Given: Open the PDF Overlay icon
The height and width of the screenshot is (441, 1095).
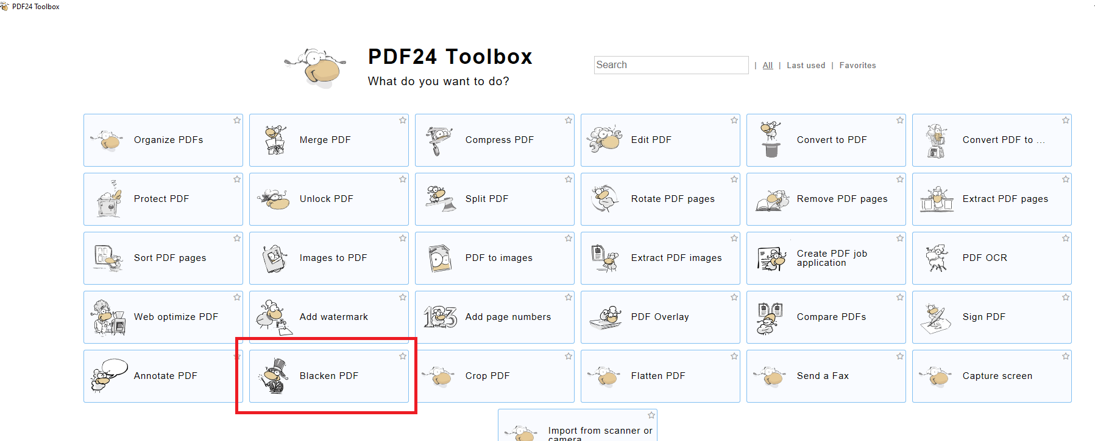Looking at the screenshot, I should click(606, 317).
